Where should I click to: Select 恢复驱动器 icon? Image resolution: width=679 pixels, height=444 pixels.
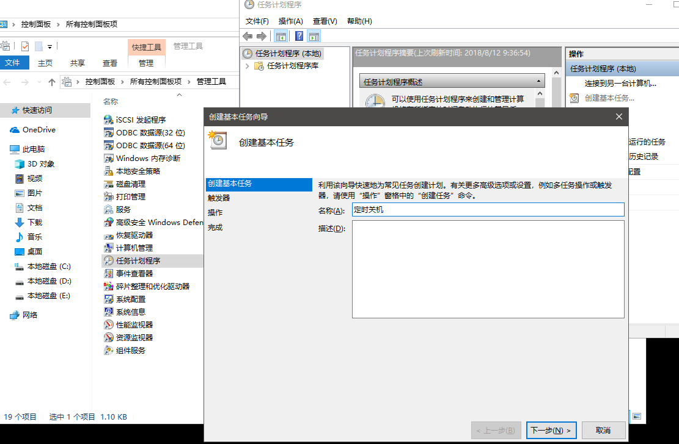[109, 235]
